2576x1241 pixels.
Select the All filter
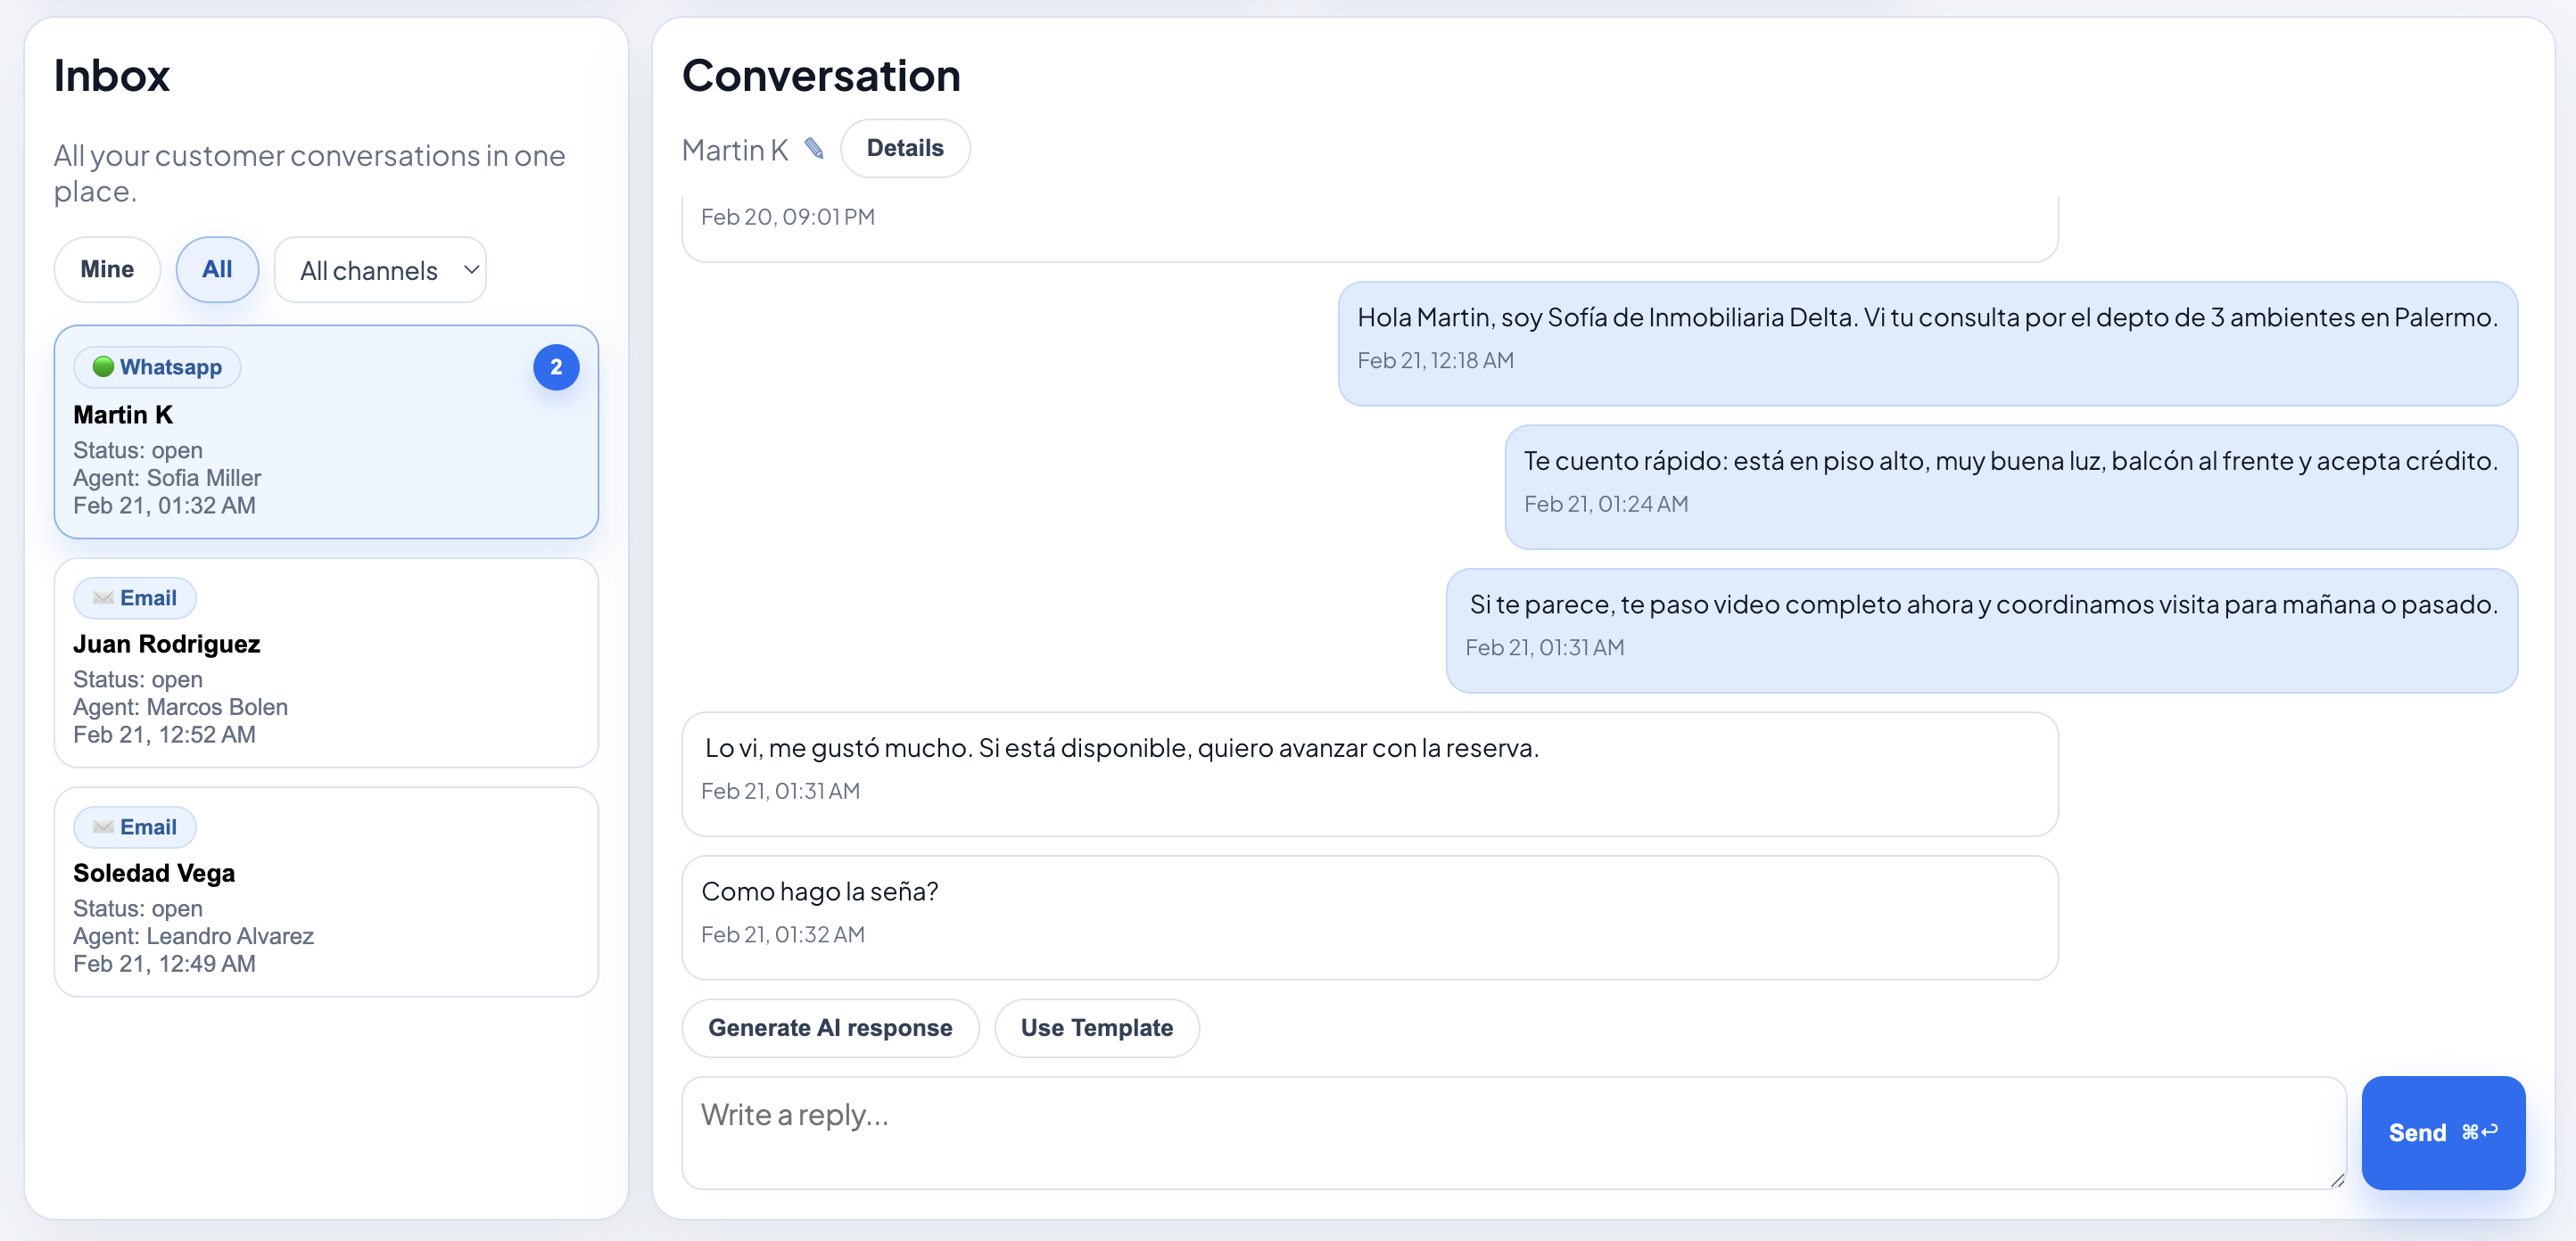click(x=217, y=268)
